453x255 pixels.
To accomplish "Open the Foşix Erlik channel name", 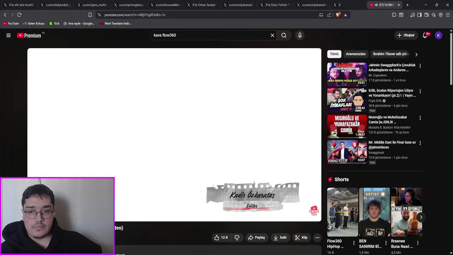I will click(375, 101).
